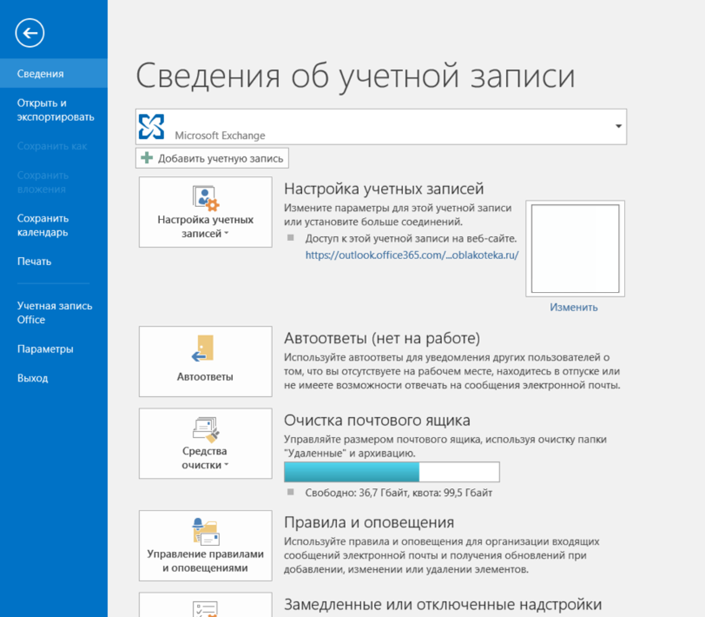Click the green plus add account icon

pos(148,158)
